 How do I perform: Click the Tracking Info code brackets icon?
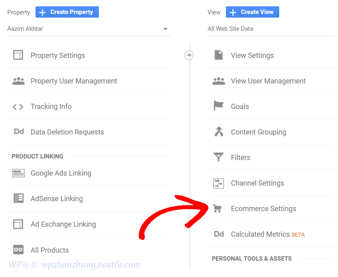18,107
